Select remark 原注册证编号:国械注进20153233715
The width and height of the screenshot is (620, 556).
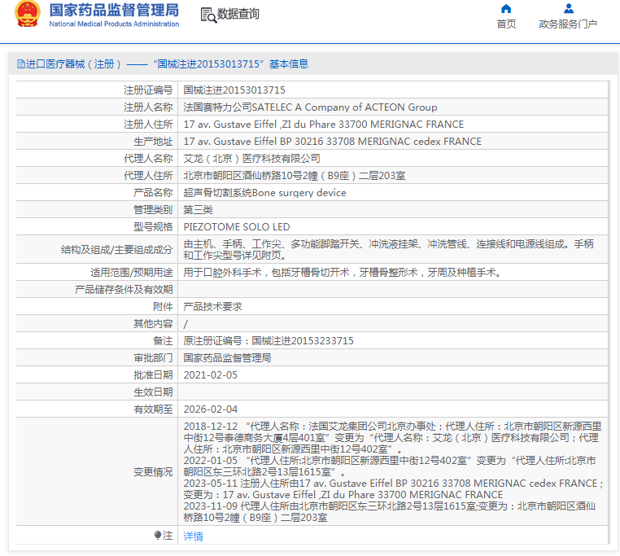click(x=269, y=341)
